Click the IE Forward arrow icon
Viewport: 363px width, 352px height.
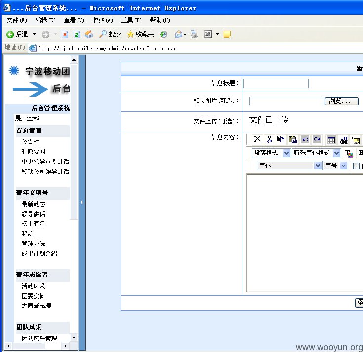click(x=45, y=34)
